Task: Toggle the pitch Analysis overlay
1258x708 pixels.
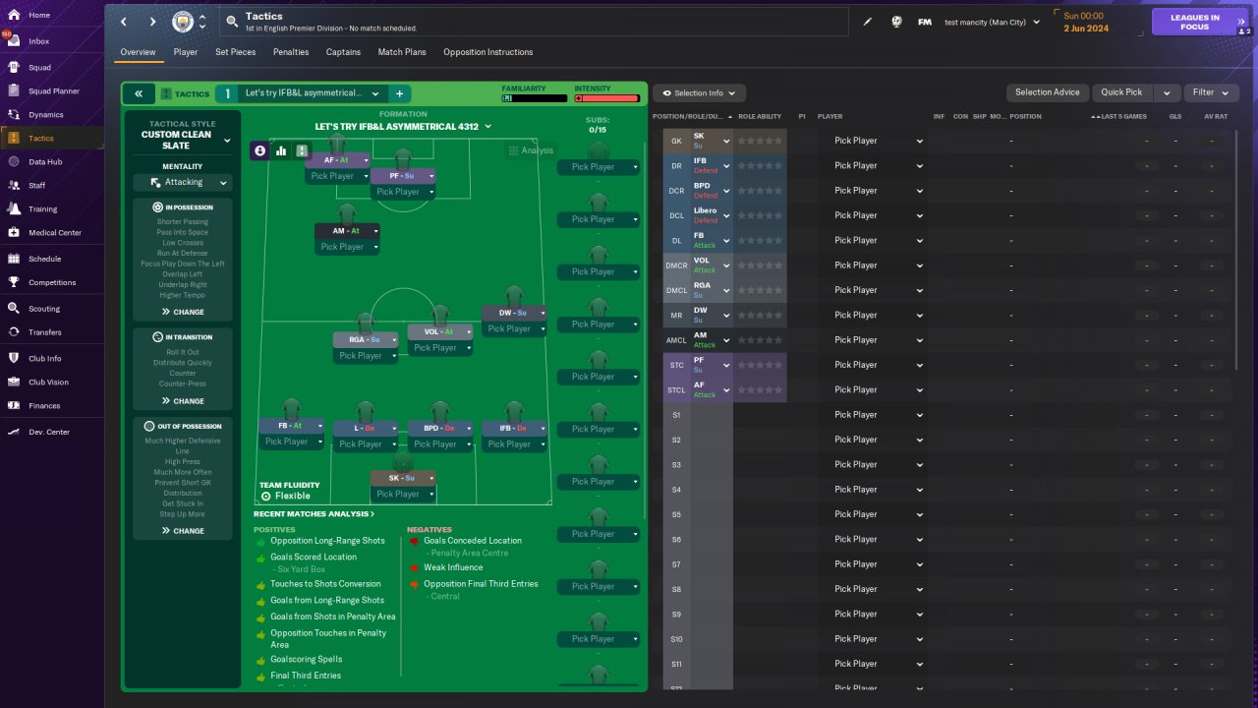Action: (x=531, y=150)
